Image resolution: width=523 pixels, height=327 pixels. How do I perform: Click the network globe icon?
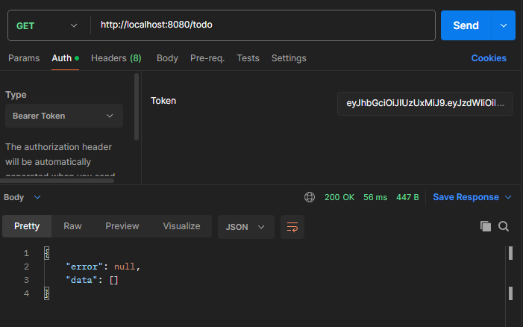pos(310,197)
